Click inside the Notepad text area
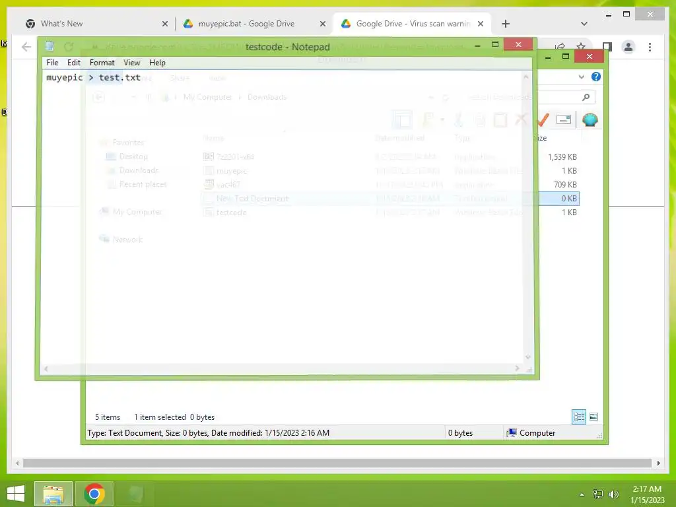This screenshot has height=507, width=676. tap(283, 216)
